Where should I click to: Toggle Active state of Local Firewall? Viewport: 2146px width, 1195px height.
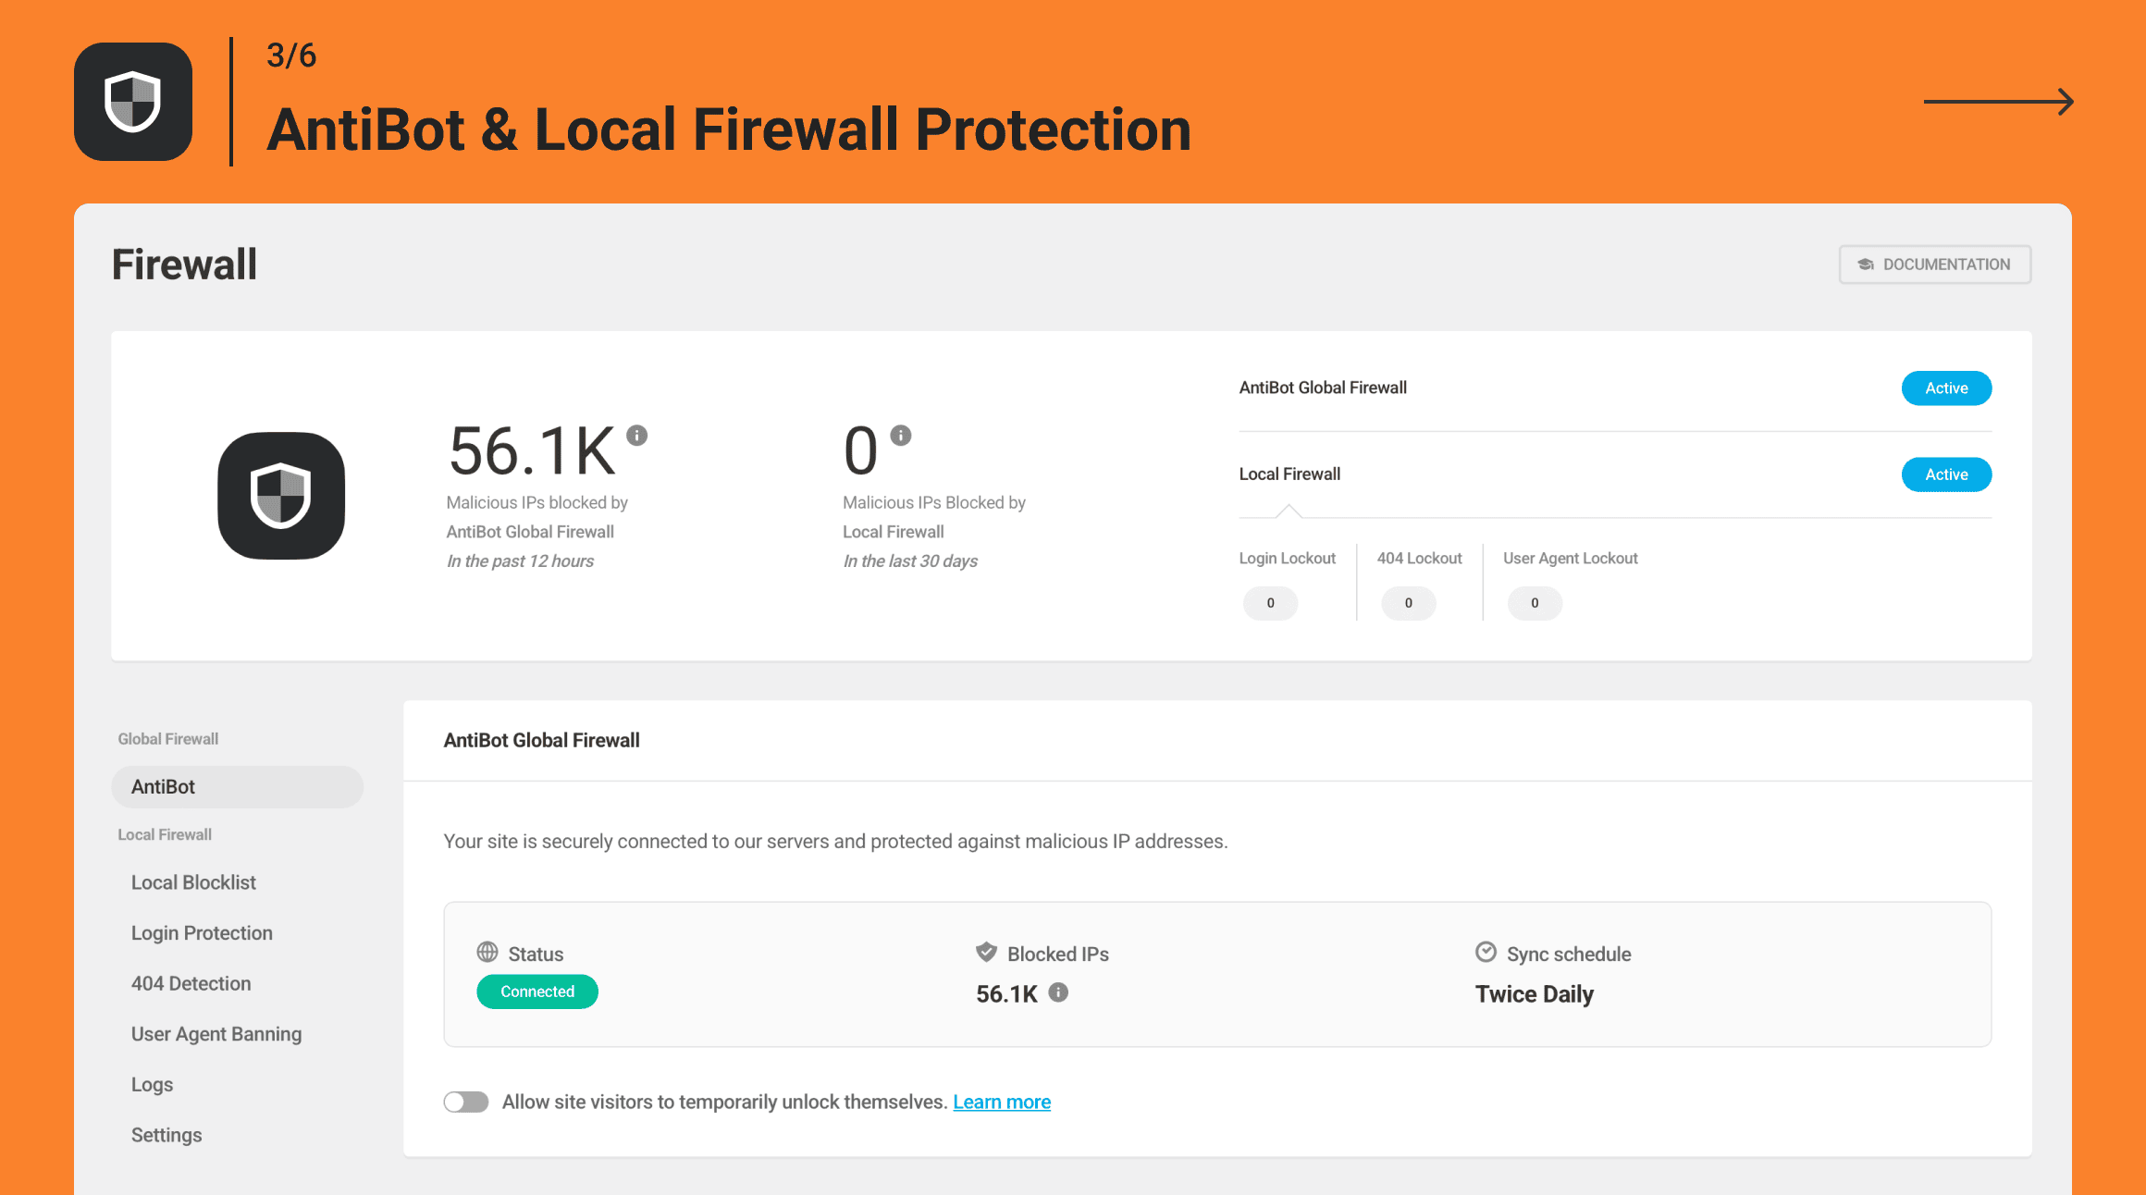click(x=1946, y=474)
